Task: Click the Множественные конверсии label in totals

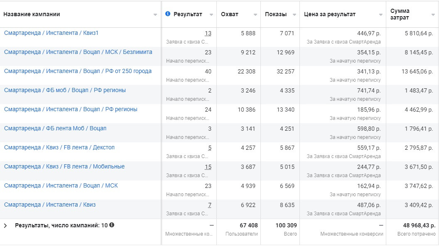Action: [352, 234]
